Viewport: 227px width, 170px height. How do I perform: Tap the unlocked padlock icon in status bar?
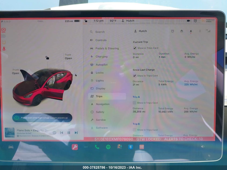click(x=86, y=21)
